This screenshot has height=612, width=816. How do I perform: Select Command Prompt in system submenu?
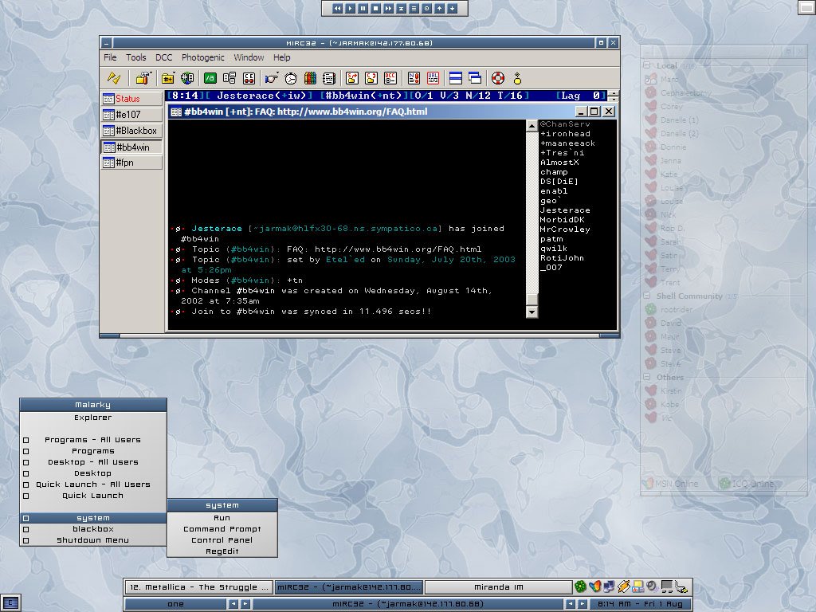(x=222, y=529)
